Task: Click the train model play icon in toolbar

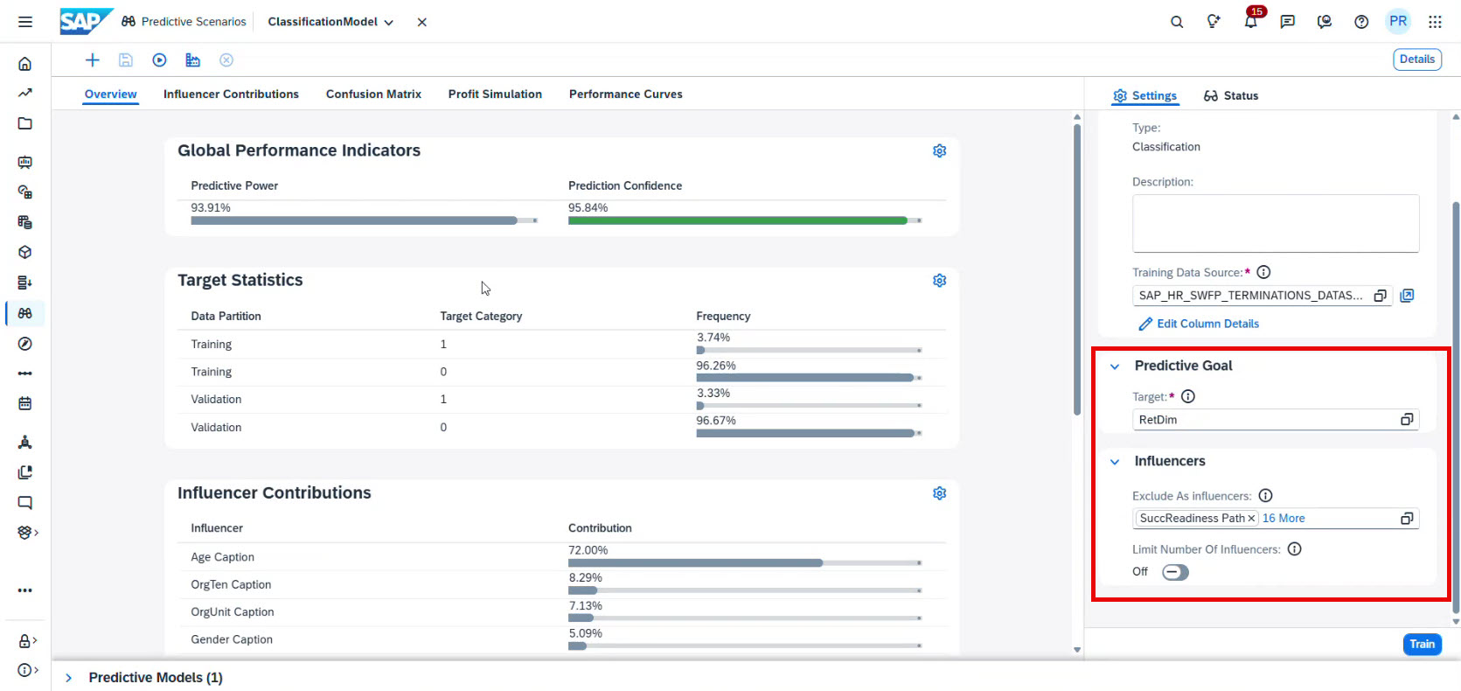Action: 159,60
